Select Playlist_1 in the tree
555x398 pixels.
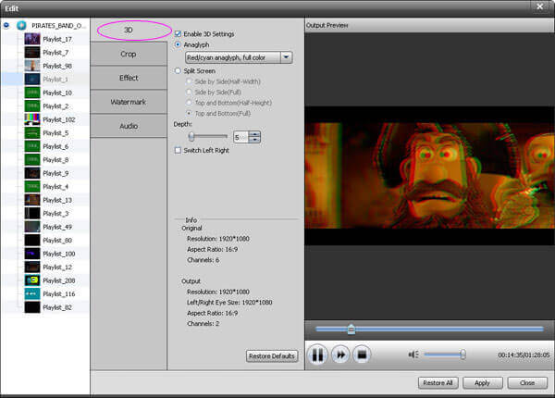pyautogui.click(x=55, y=80)
